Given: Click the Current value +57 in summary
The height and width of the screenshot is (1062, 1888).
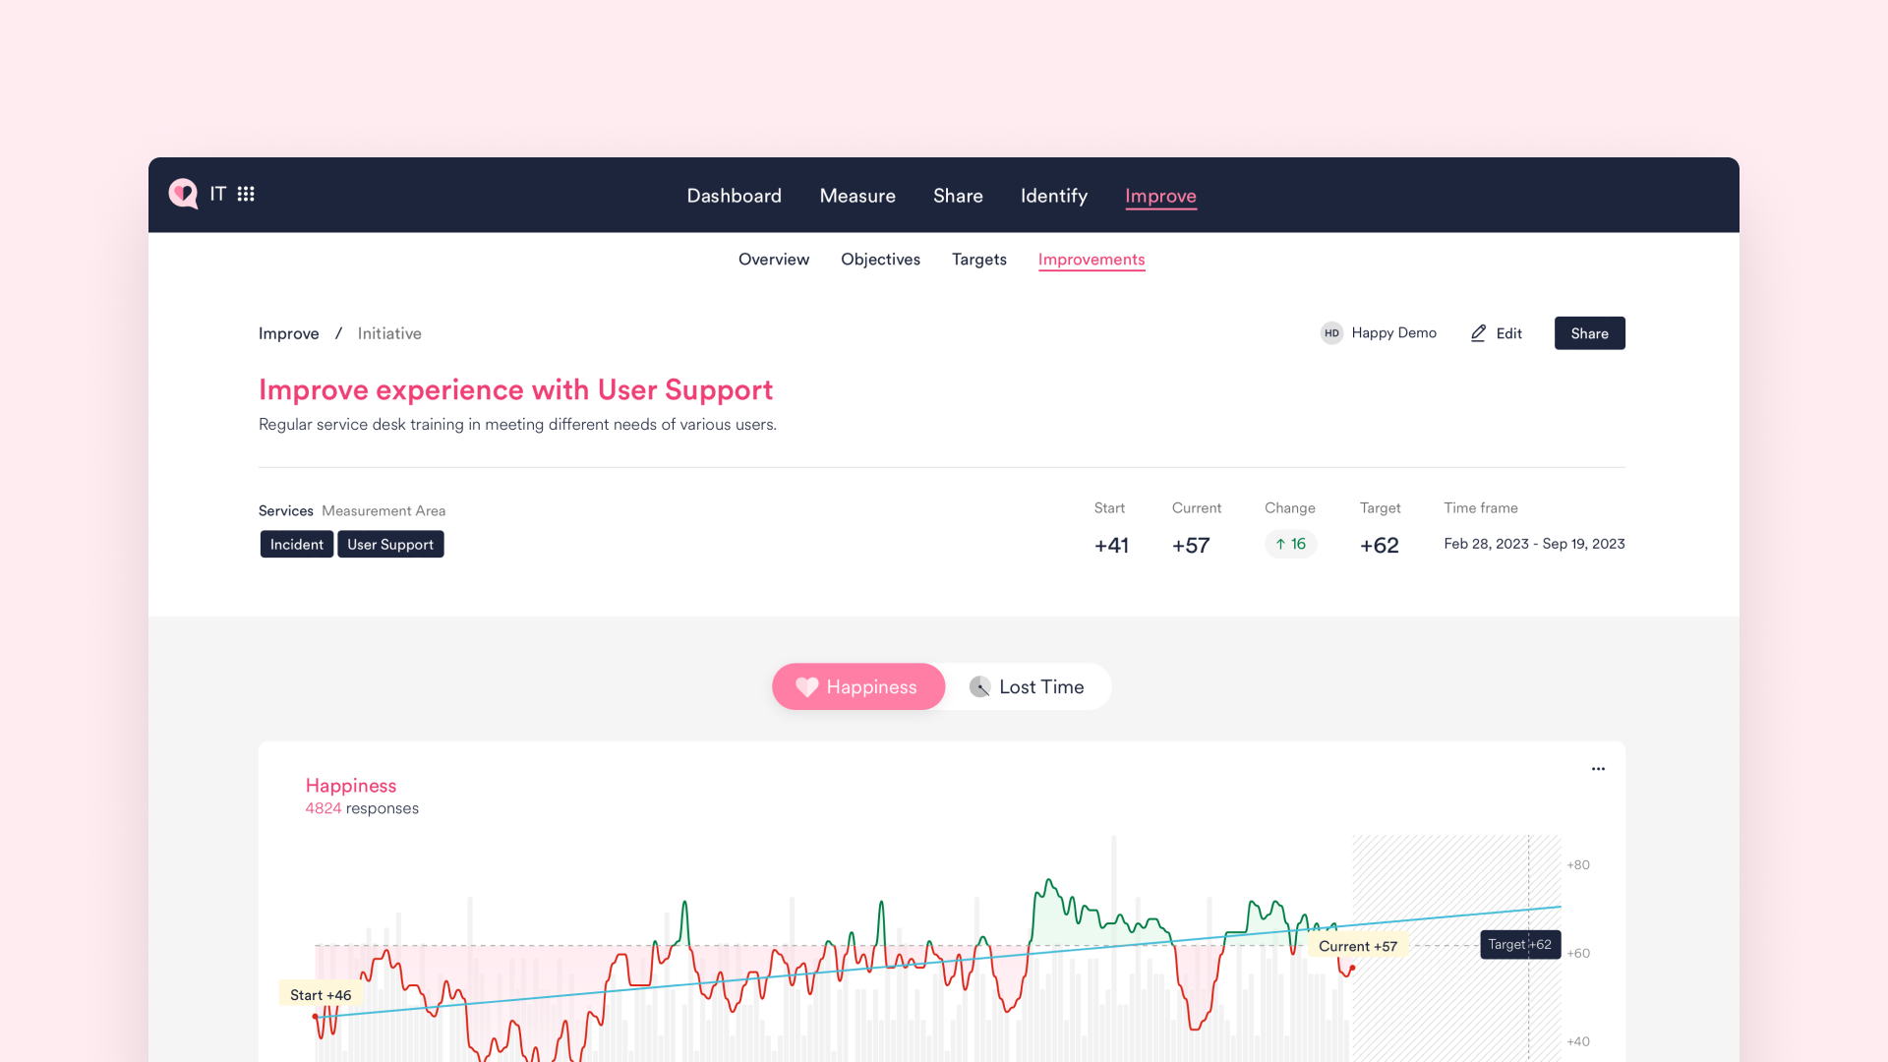Looking at the screenshot, I should point(1191,545).
